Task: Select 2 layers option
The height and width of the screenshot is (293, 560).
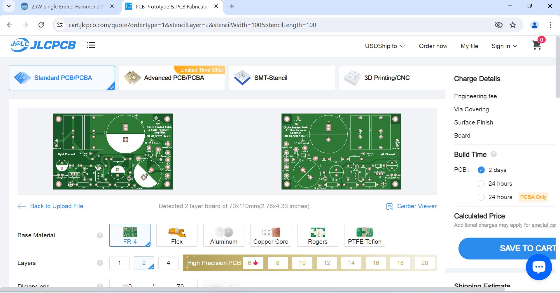Action: tap(144, 263)
